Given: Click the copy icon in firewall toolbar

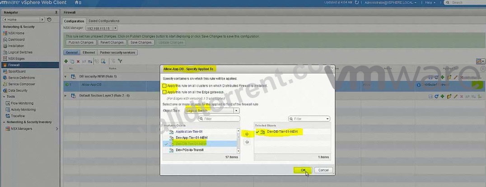Looking at the screenshot, I should pyautogui.click(x=72, y=61).
